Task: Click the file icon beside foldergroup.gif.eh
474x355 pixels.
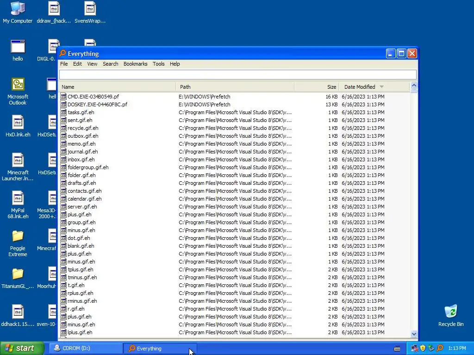Action: click(x=63, y=167)
